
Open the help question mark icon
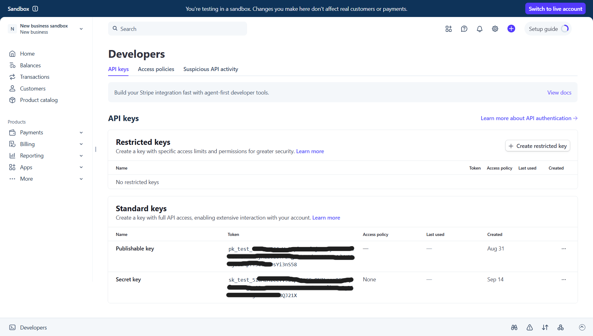(x=464, y=29)
